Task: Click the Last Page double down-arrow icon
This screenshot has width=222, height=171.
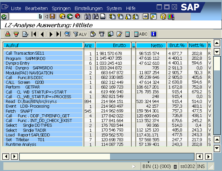Action: [x=136, y=16]
